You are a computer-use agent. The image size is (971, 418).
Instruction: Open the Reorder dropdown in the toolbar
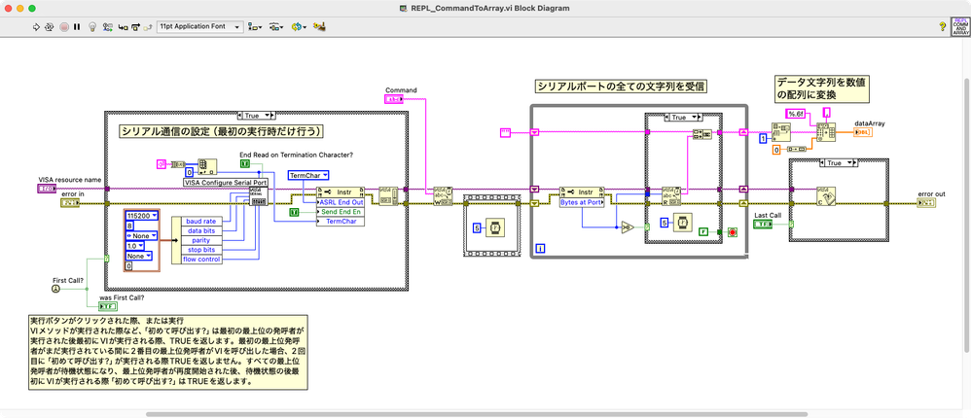point(299,27)
